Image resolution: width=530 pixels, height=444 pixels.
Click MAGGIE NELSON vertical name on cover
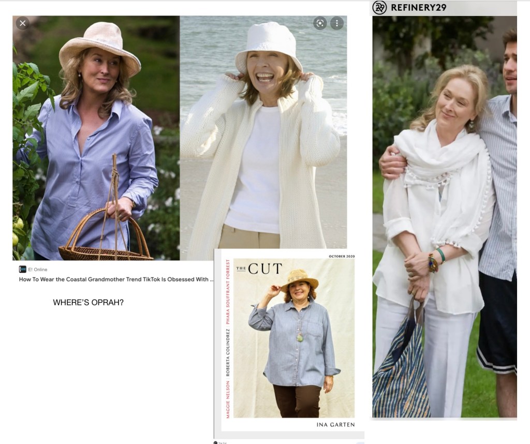point(227,398)
